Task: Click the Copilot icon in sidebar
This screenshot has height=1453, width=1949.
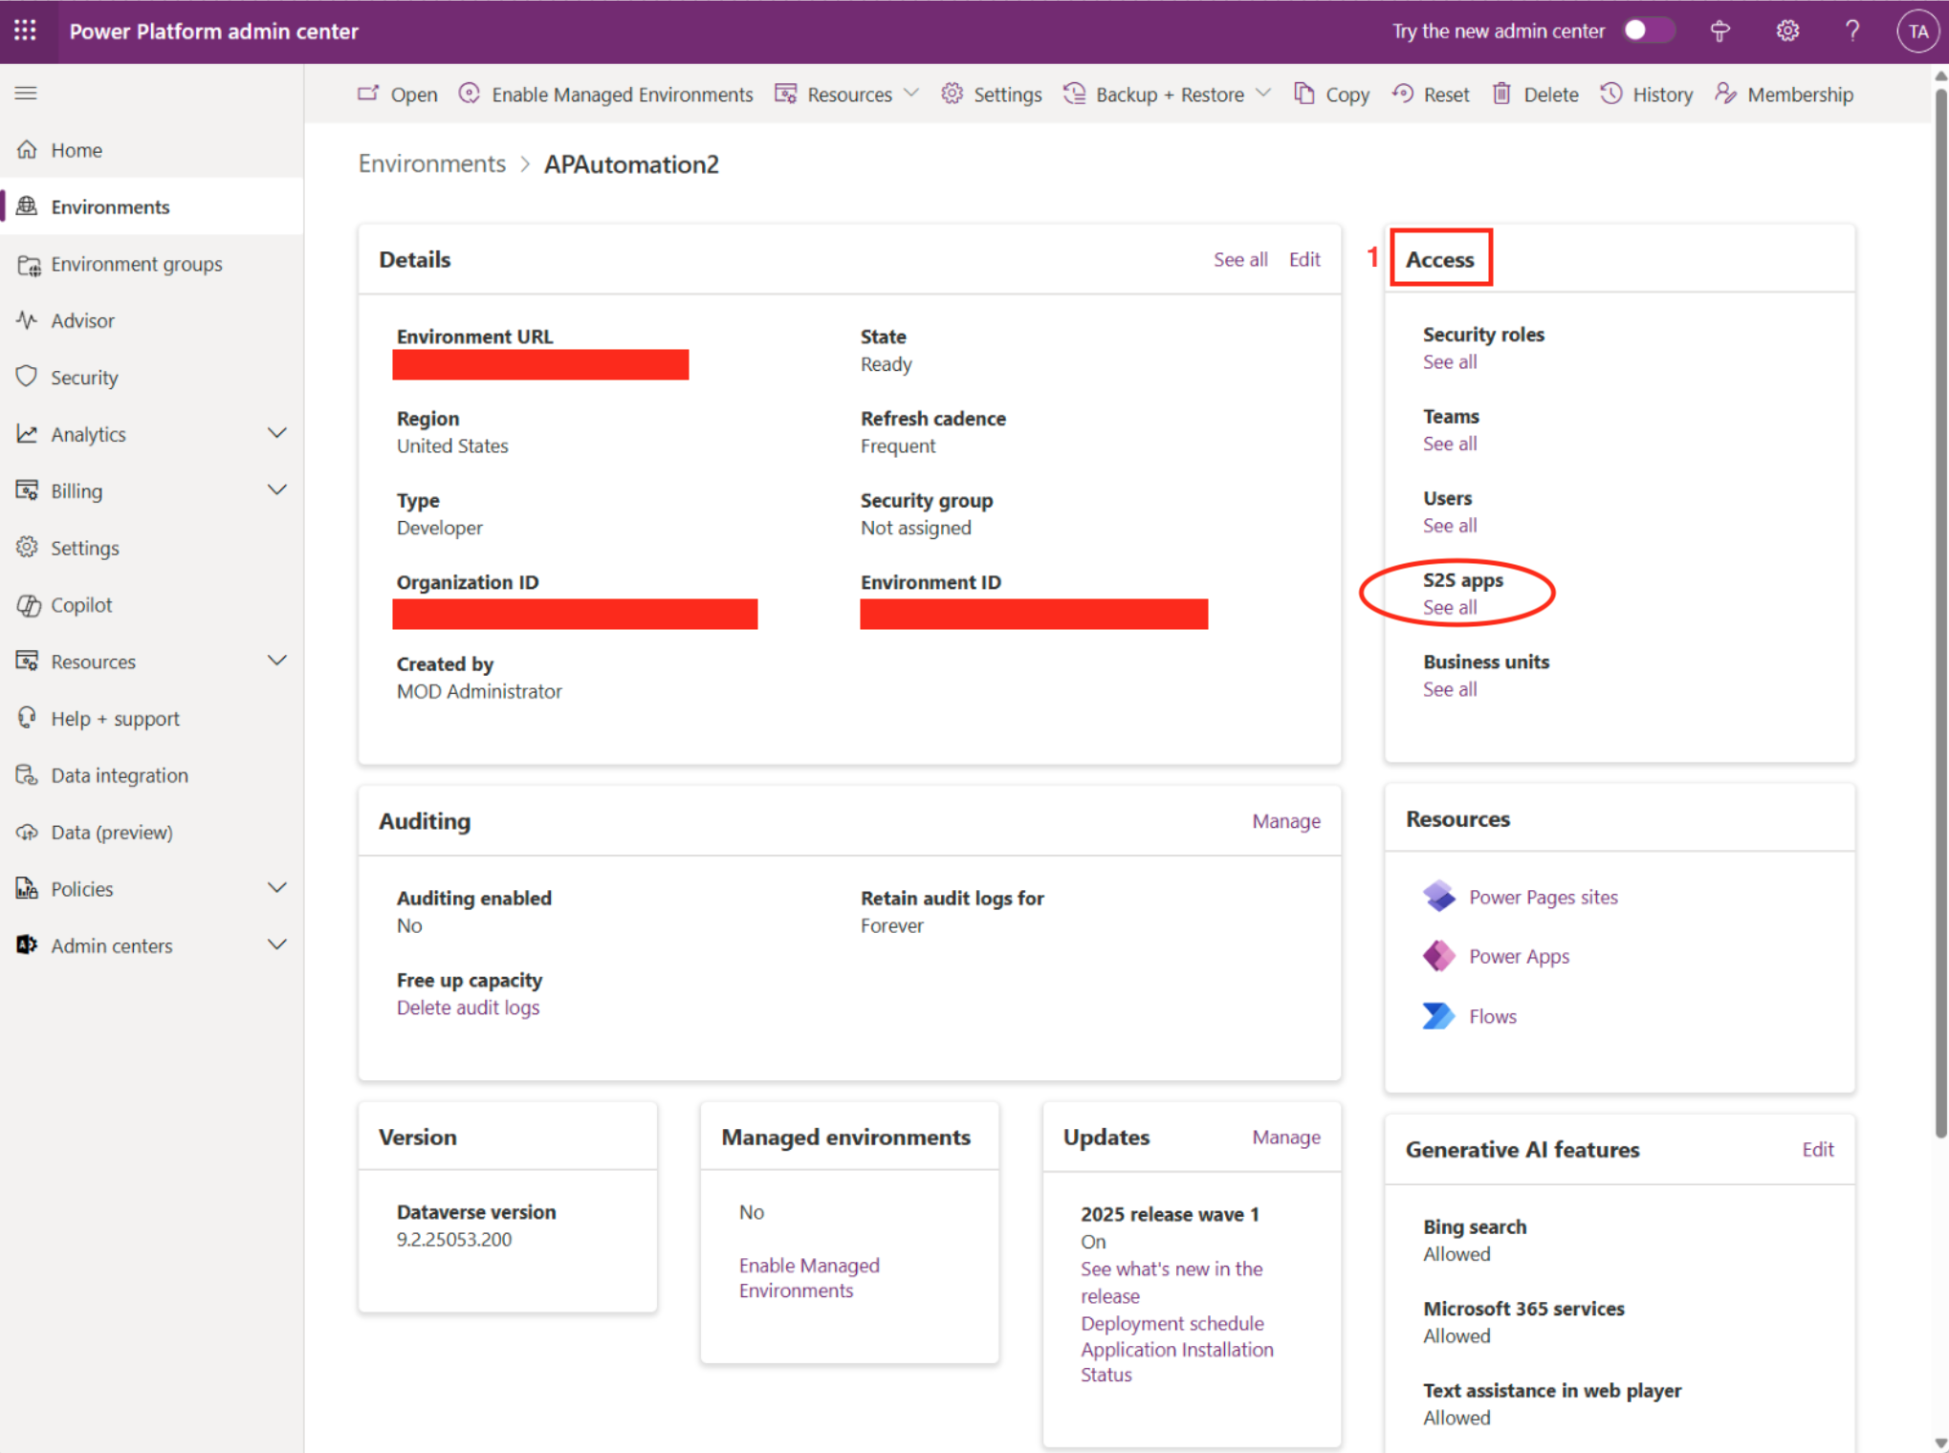Action: [28, 604]
